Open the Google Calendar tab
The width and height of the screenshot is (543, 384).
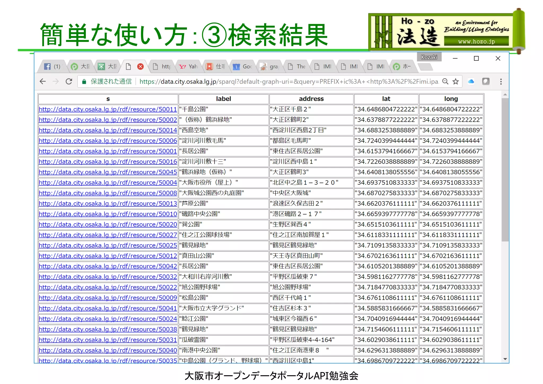tap(242, 67)
